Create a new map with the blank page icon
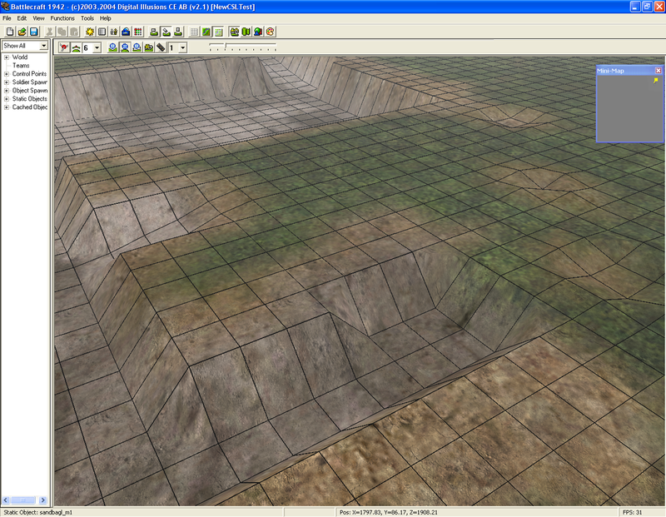Screen dimensions: 666x517 [10, 32]
